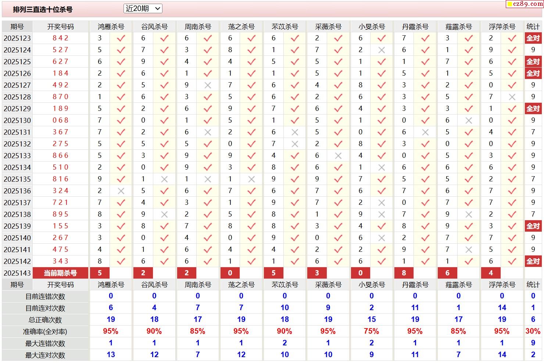Viewport: 544px width, 363px height.
Task: Click the 最大连错次数 row label
Action: [x=45, y=344]
